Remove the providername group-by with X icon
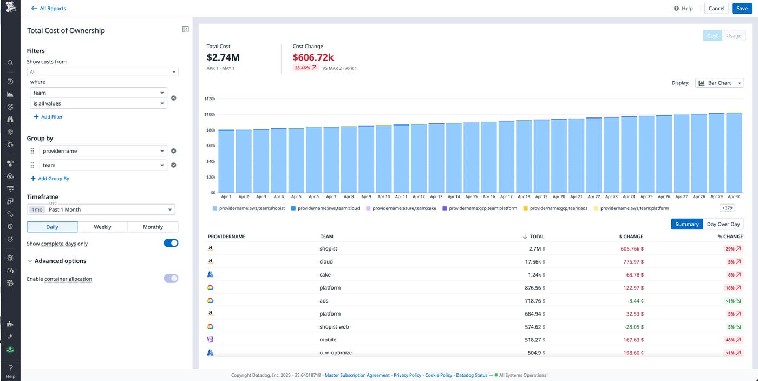758x381 pixels. pyautogui.click(x=174, y=151)
